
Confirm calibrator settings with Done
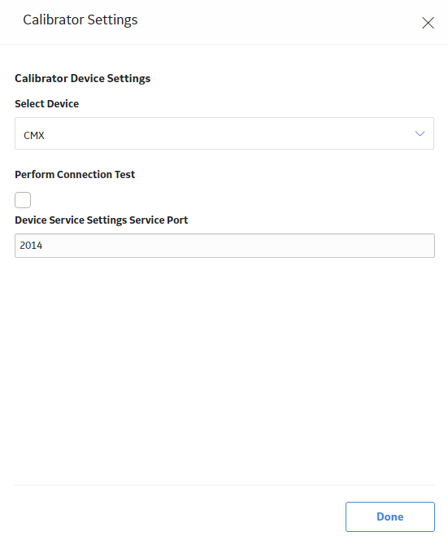(x=390, y=516)
